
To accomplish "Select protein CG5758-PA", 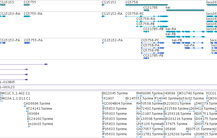I will (150, 45).
